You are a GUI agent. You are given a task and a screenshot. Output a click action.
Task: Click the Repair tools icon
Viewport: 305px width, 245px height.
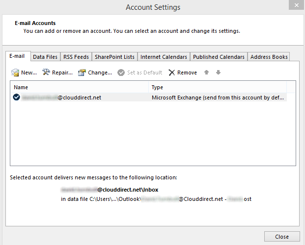point(46,73)
